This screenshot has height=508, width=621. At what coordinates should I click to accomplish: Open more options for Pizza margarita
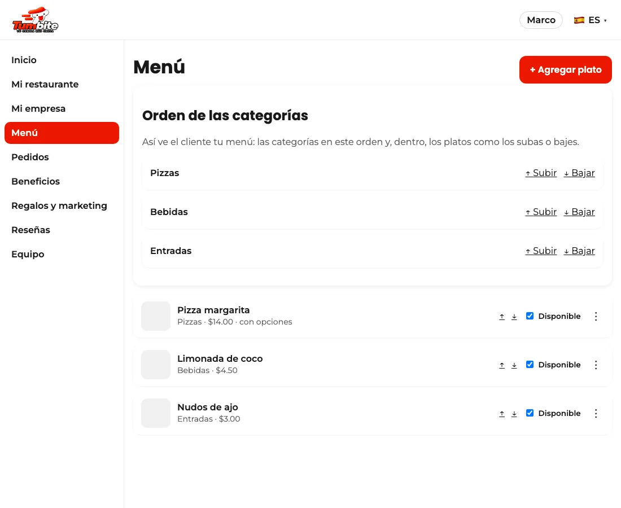[x=596, y=316]
